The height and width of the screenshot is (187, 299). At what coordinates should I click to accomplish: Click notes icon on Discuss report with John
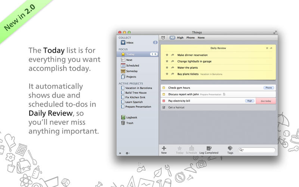tap(224, 94)
